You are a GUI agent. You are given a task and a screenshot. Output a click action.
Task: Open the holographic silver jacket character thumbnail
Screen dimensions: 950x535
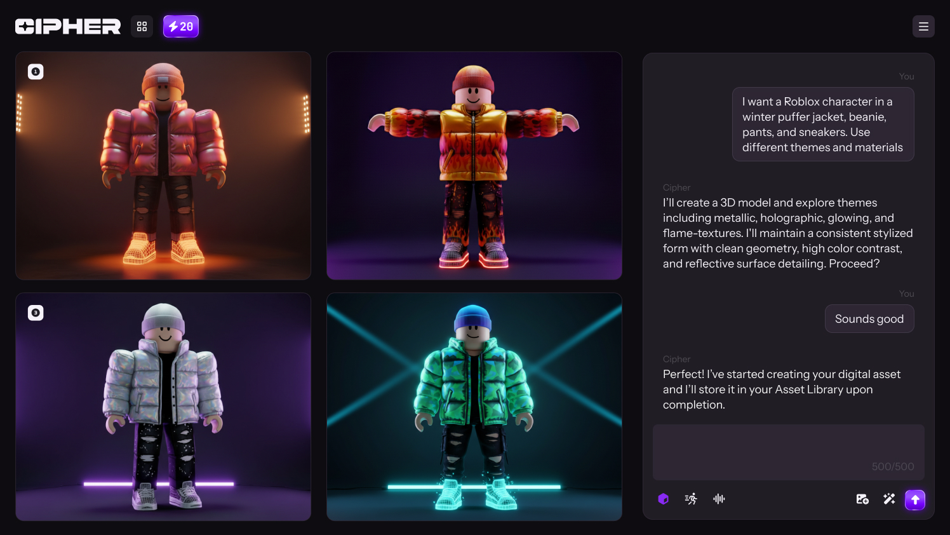coord(163,407)
